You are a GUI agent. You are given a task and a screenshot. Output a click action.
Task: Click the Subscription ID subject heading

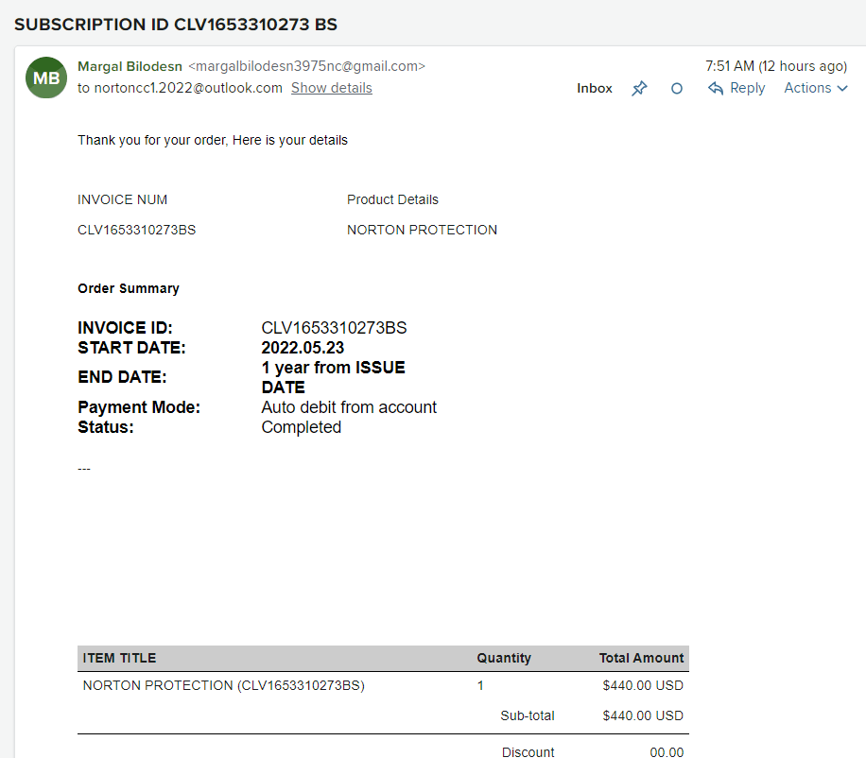176,24
